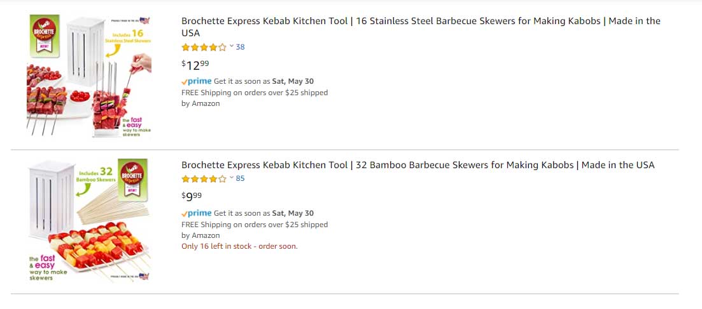View the 85 customer reviews

(x=240, y=179)
